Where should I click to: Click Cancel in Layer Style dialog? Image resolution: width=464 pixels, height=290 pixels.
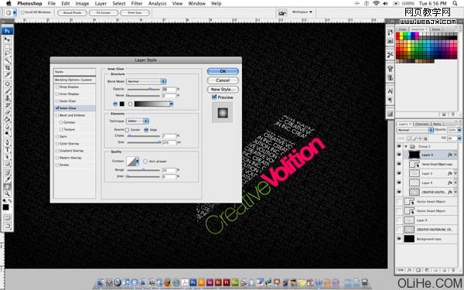click(223, 80)
